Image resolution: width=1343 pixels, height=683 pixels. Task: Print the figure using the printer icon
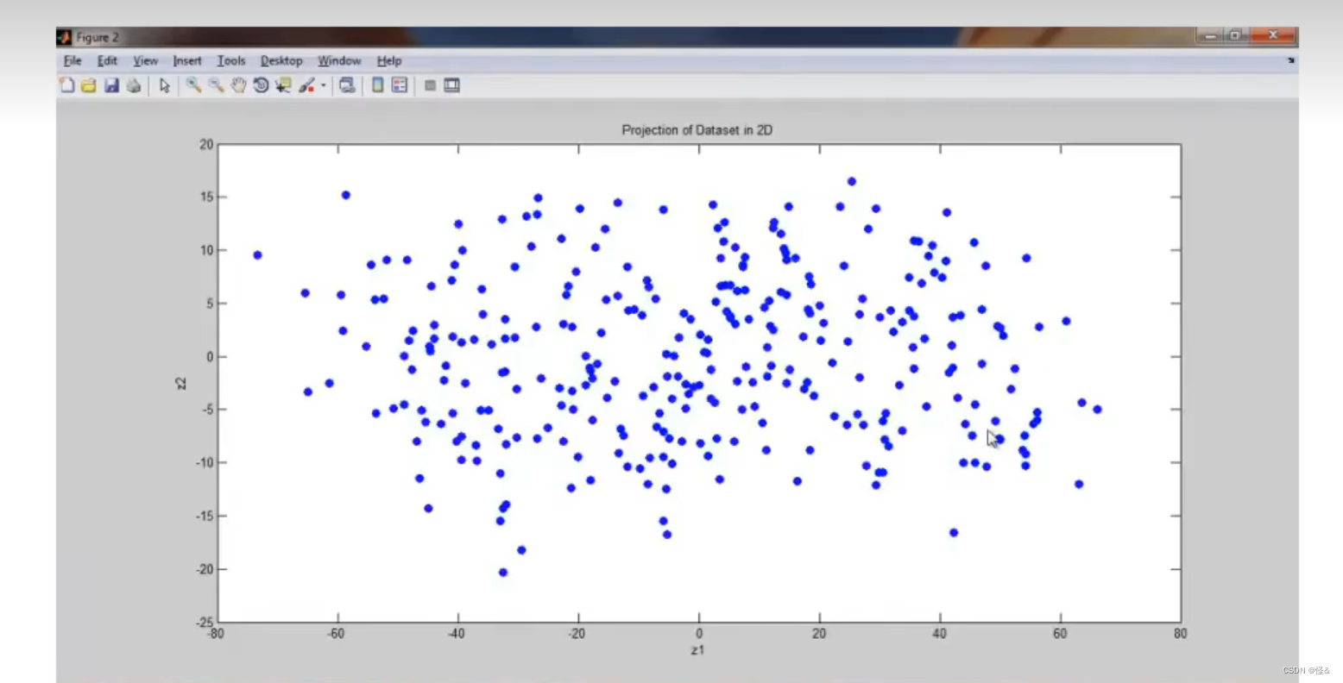pyautogui.click(x=134, y=85)
